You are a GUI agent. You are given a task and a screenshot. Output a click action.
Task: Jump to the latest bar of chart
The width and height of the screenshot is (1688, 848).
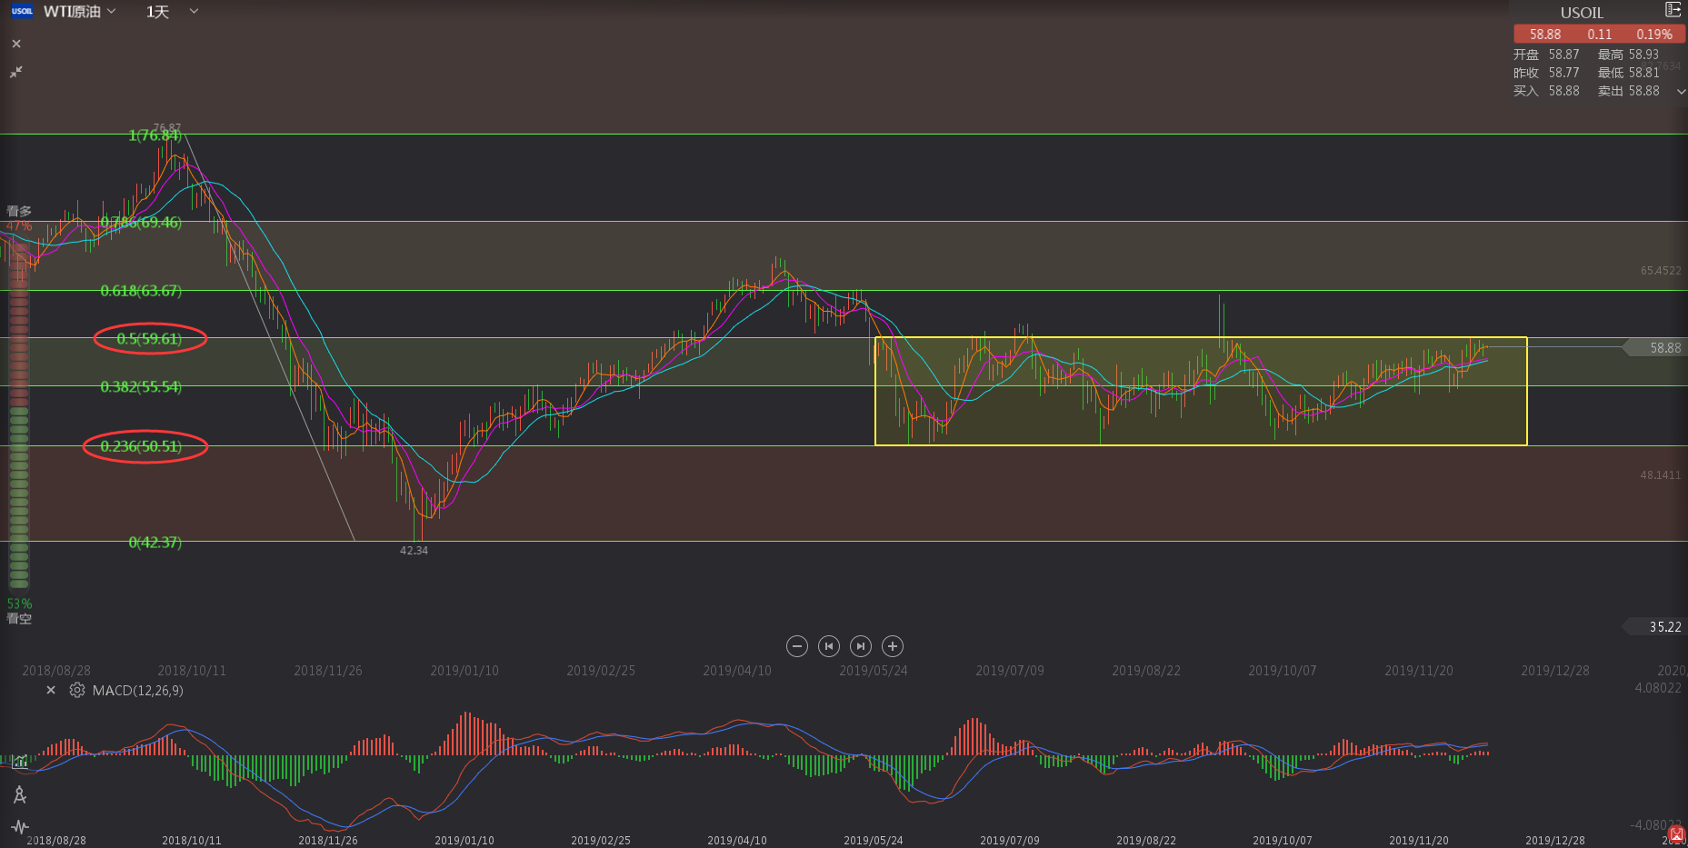(861, 646)
